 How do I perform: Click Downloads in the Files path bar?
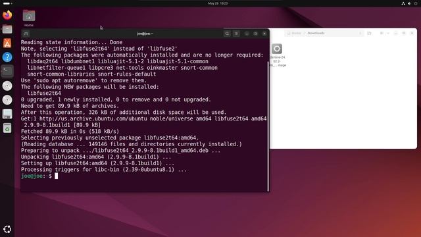(x=316, y=34)
